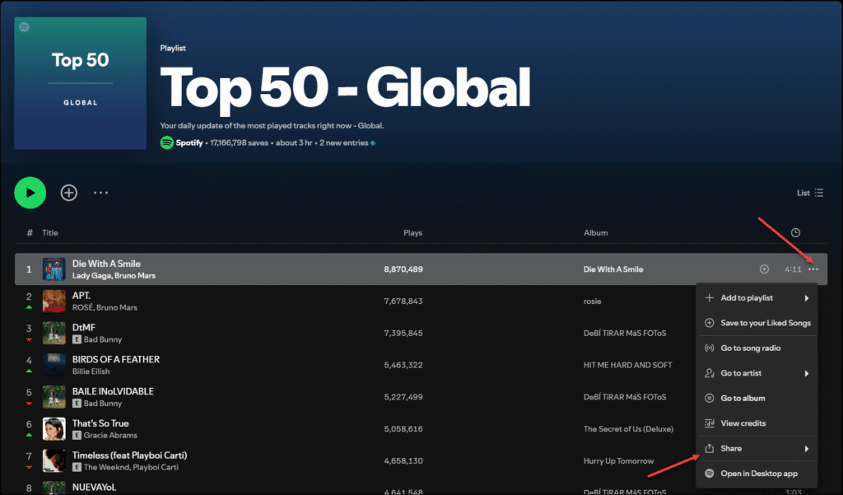Open Die With A Smile row options menu
The width and height of the screenshot is (843, 495).
click(x=813, y=269)
